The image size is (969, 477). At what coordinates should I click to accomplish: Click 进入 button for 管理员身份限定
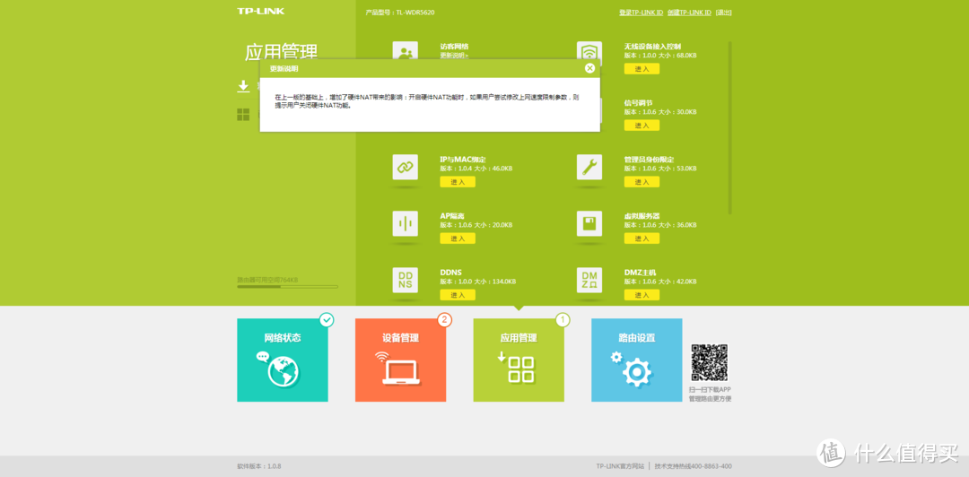642,182
